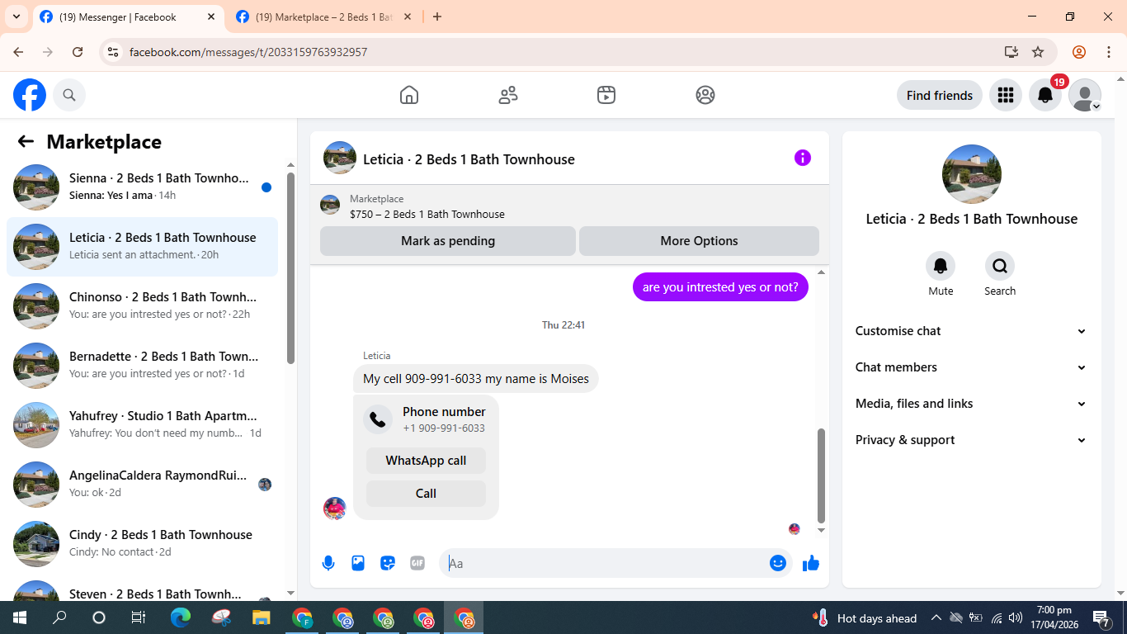
Task: Select the Messenger Facebook browser tab
Action: click(x=128, y=17)
